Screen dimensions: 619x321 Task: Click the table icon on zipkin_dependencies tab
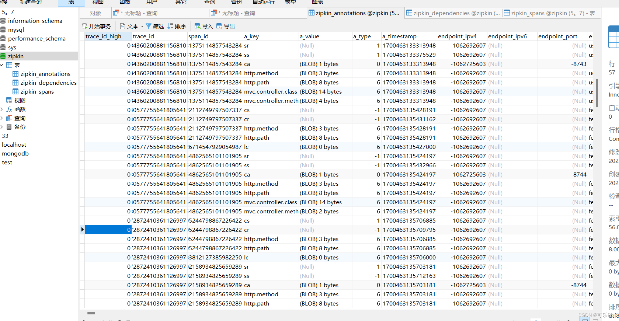[x=409, y=13]
